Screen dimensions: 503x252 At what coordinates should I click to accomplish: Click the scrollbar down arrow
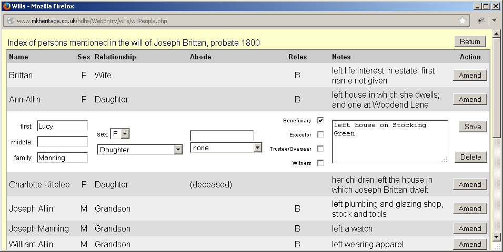click(496, 237)
